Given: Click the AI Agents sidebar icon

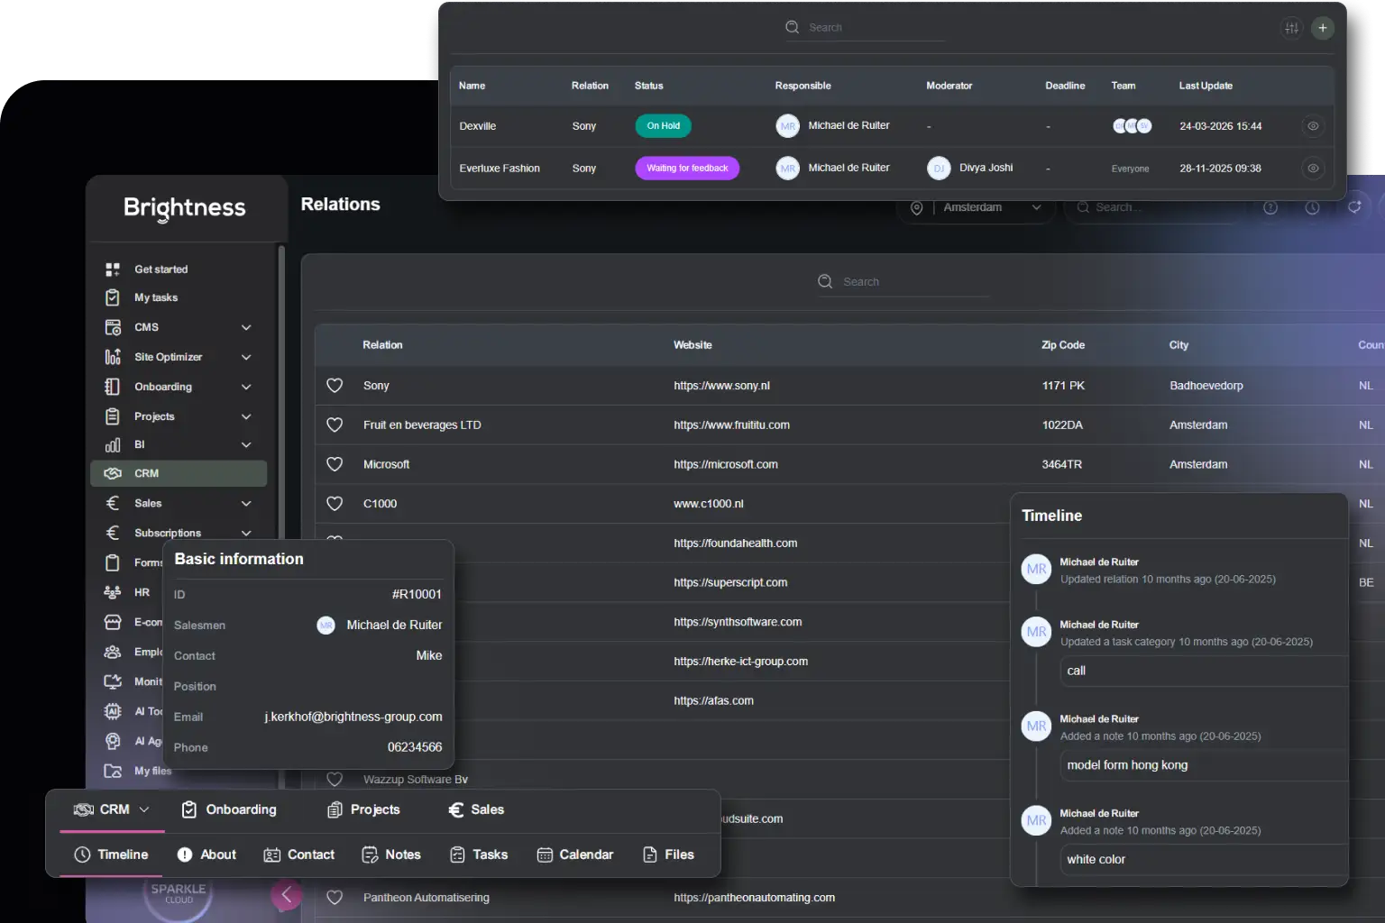Looking at the screenshot, I should click(x=113, y=741).
